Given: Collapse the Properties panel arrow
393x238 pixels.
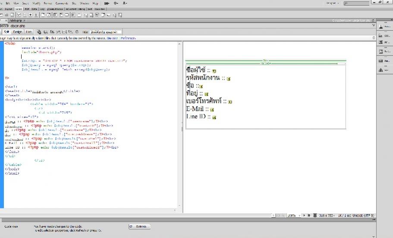Looking at the screenshot, I should [x=374, y=236].
